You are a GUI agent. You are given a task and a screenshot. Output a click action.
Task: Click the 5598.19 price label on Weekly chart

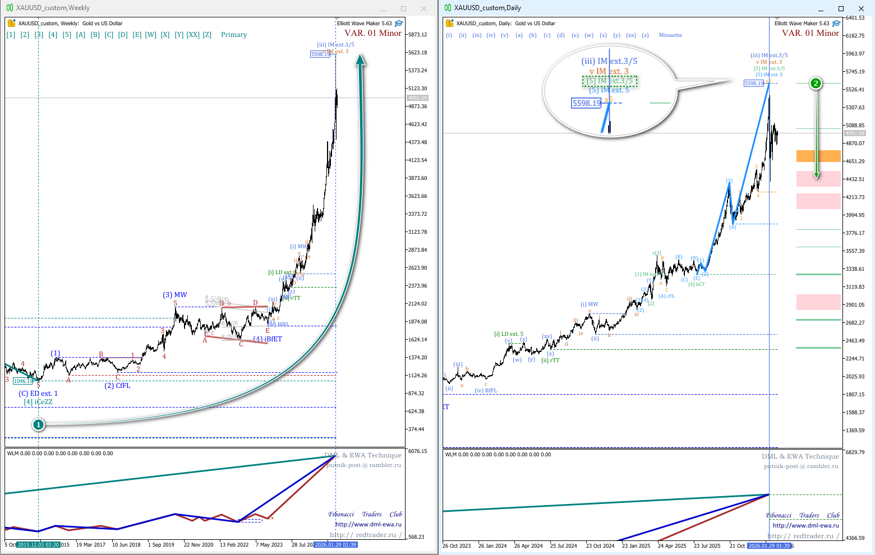320,54
